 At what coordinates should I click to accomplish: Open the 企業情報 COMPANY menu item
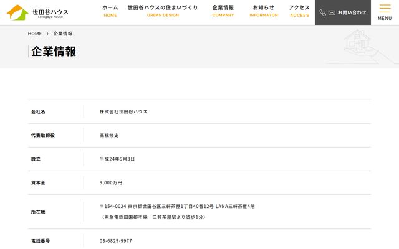(x=223, y=11)
